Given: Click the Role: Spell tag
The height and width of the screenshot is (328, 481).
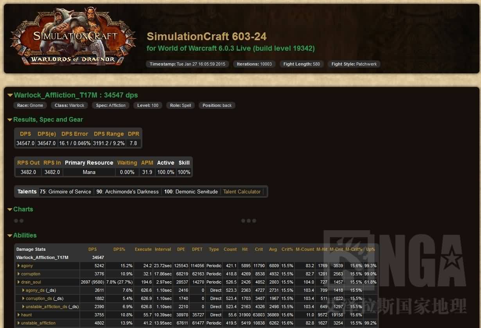Looking at the screenshot, I should coord(180,105).
